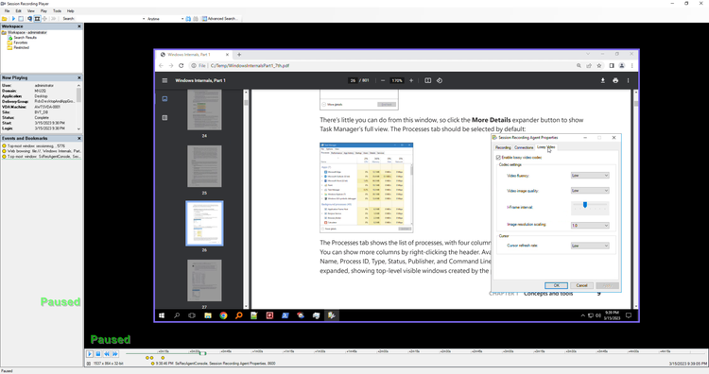Click the PDF viewer hamburger menu icon
The width and height of the screenshot is (709, 374).
(x=164, y=80)
